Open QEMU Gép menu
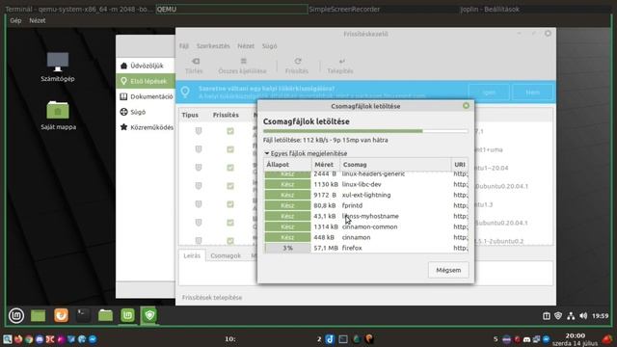The height and width of the screenshot is (347, 617). click(15, 20)
